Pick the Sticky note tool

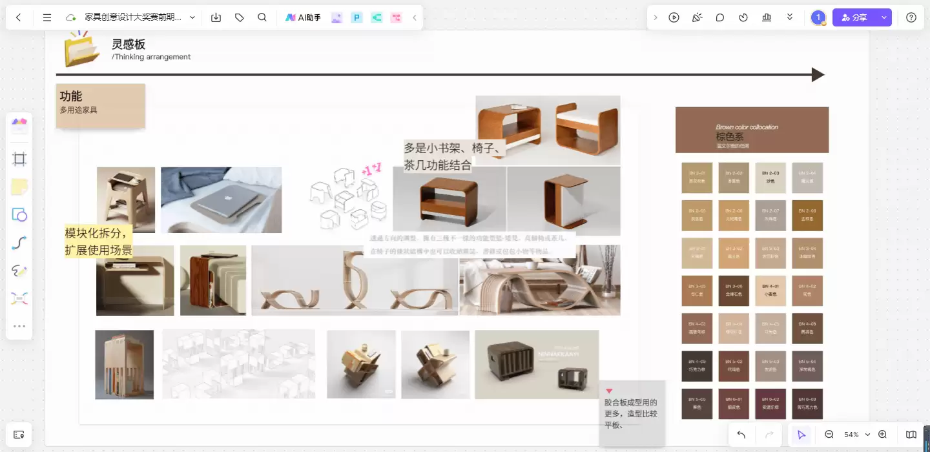click(19, 187)
